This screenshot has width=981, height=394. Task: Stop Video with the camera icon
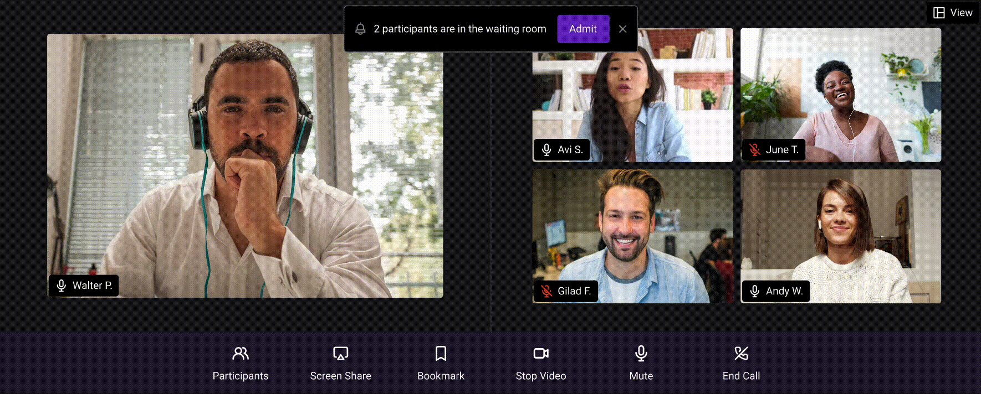tap(541, 354)
